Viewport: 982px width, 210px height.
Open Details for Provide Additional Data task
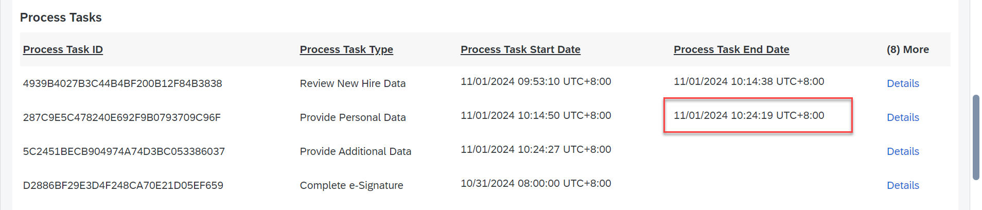[903, 151]
